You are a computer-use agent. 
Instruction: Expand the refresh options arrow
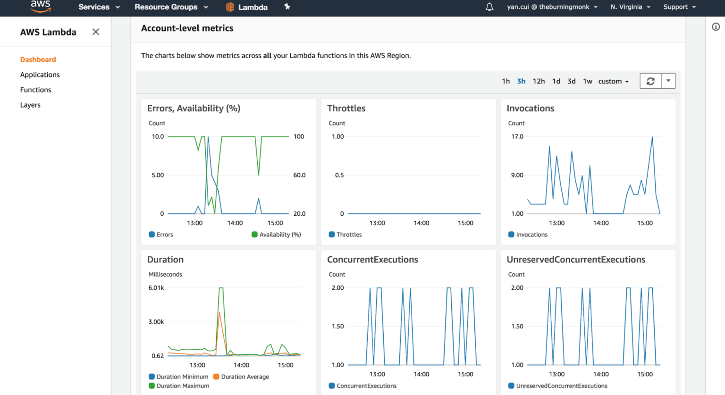point(668,81)
